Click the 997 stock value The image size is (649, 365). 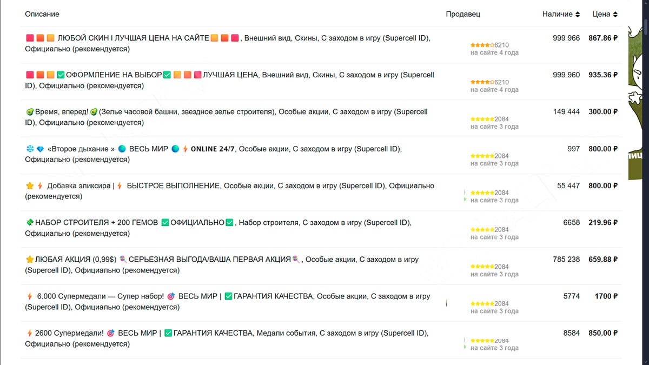tap(573, 149)
